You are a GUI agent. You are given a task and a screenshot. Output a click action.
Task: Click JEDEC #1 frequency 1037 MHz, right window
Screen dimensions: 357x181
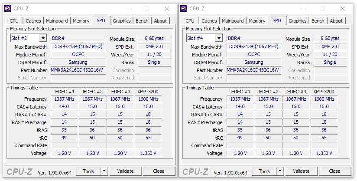240,99
